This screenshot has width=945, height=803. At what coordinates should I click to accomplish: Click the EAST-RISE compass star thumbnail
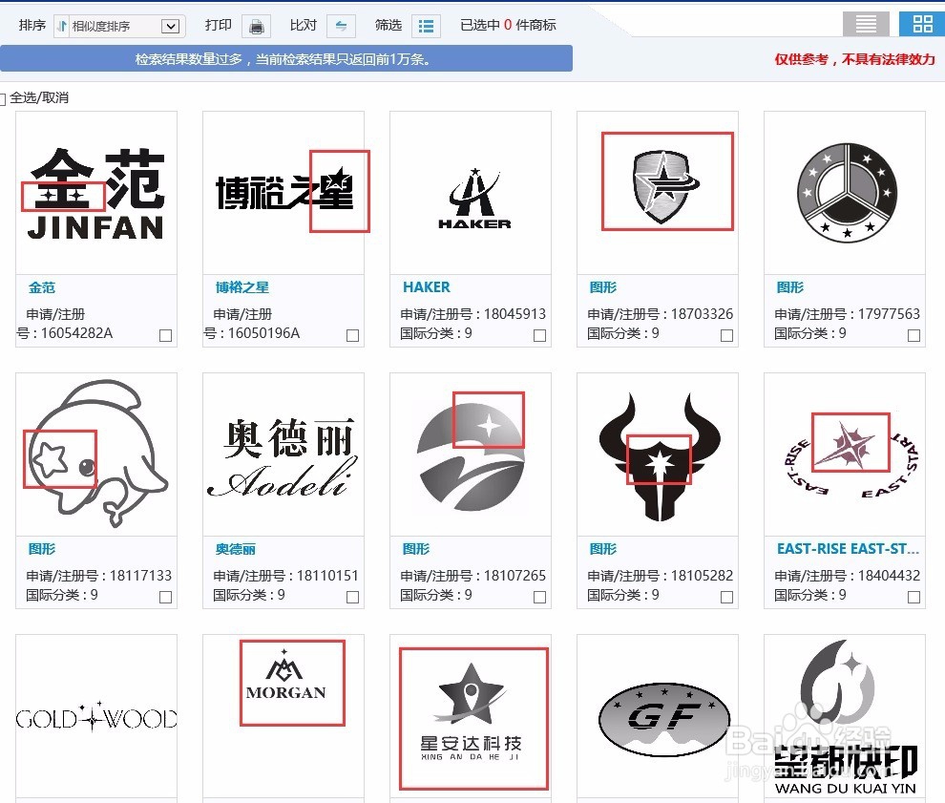pyautogui.click(x=845, y=454)
